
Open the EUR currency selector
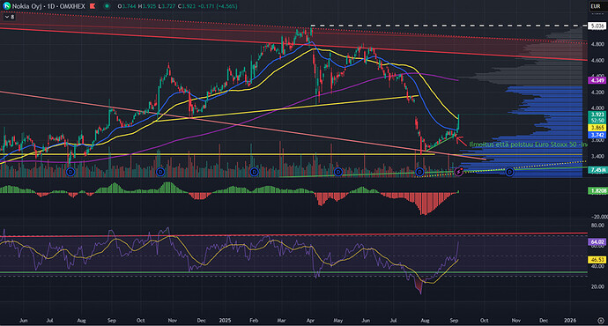[596, 6]
